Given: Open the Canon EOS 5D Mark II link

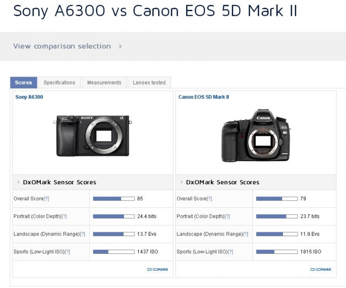Looking at the screenshot, I should pos(204,97).
